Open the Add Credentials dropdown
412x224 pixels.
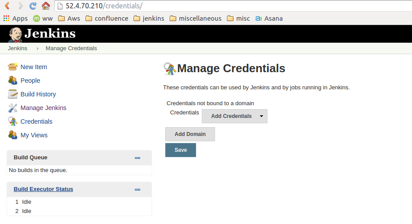[234, 116]
